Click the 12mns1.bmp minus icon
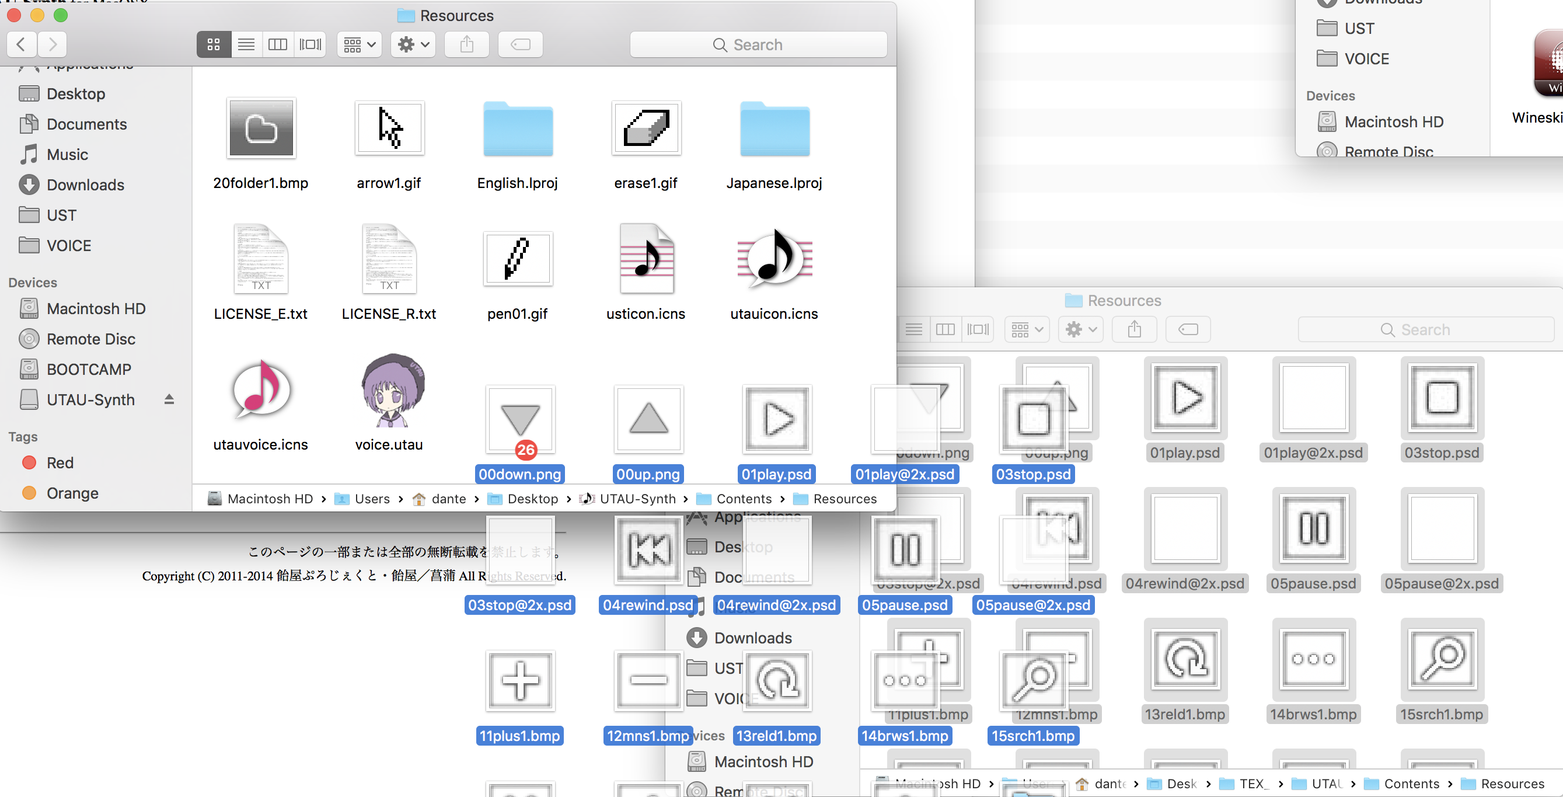This screenshot has width=1563, height=797. click(648, 680)
